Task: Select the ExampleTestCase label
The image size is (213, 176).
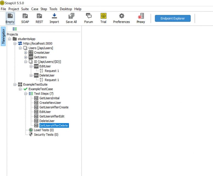Action: [41, 89]
